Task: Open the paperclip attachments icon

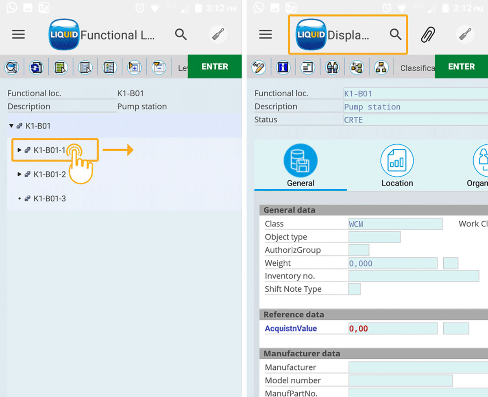Action: 428,35
